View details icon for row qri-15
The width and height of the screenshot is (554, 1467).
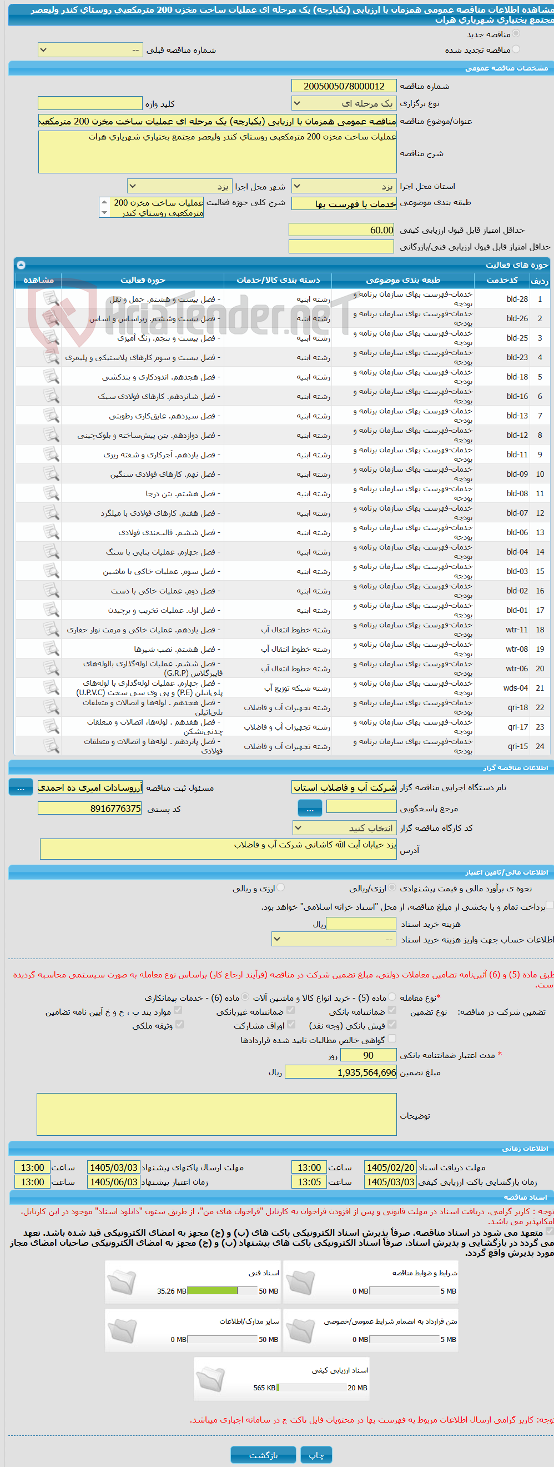coord(51,746)
